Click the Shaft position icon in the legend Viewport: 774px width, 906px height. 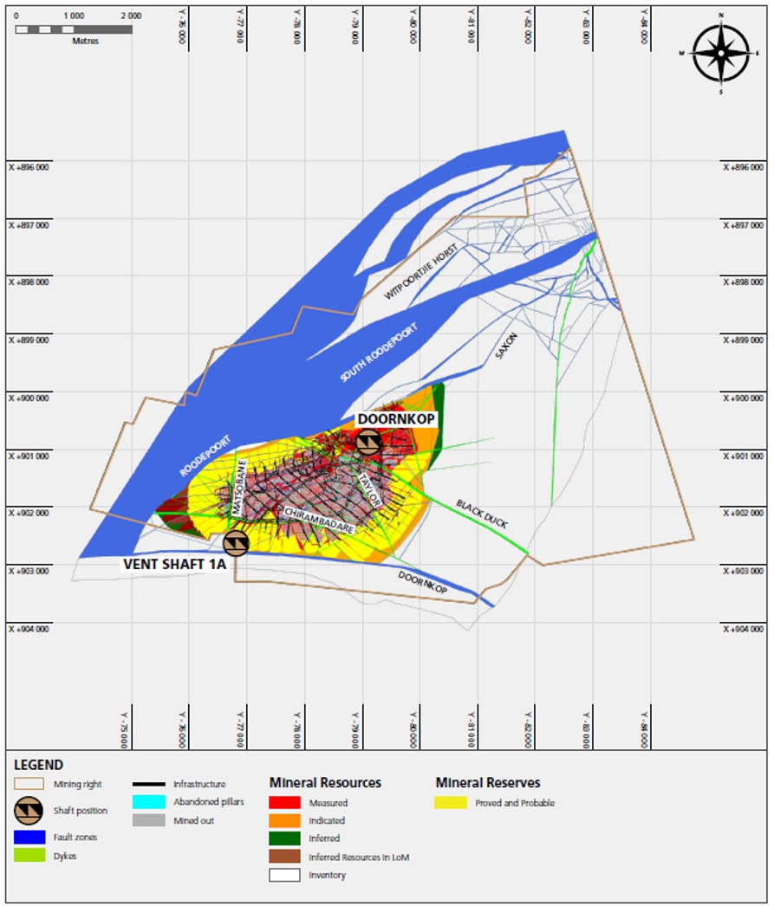click(29, 811)
